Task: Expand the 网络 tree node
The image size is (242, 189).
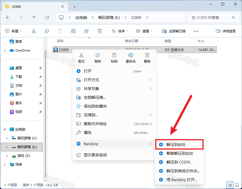Action: click(x=5, y=165)
